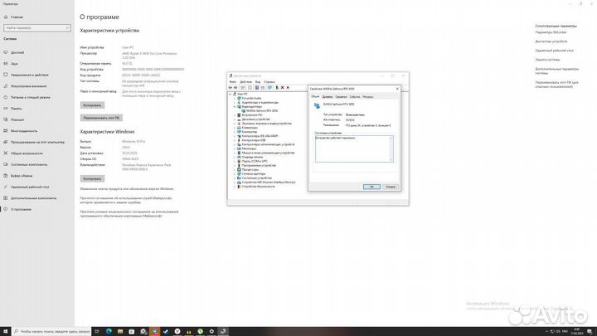Click the Параметры BitLocker link
Screen dimensions: 597x336
(552, 32)
